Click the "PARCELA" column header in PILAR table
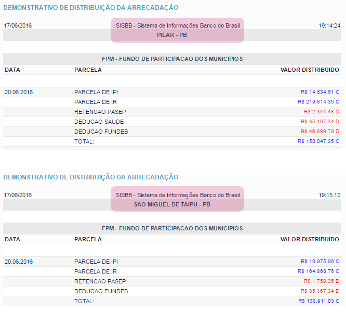 point(88,70)
